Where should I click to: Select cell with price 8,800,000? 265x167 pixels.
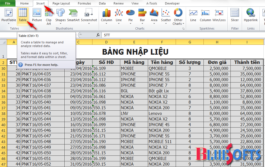coord(217,97)
